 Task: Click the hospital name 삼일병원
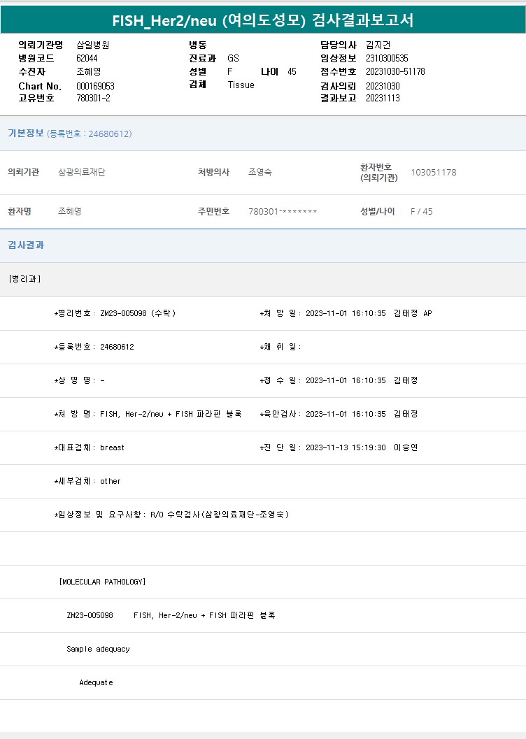pos(92,45)
